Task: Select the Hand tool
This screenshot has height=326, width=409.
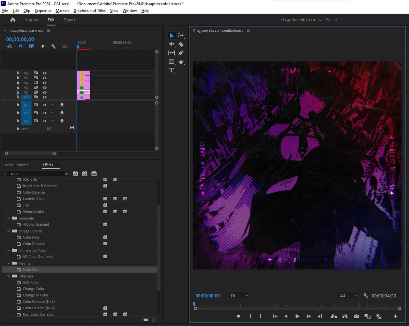Action: [x=181, y=62]
